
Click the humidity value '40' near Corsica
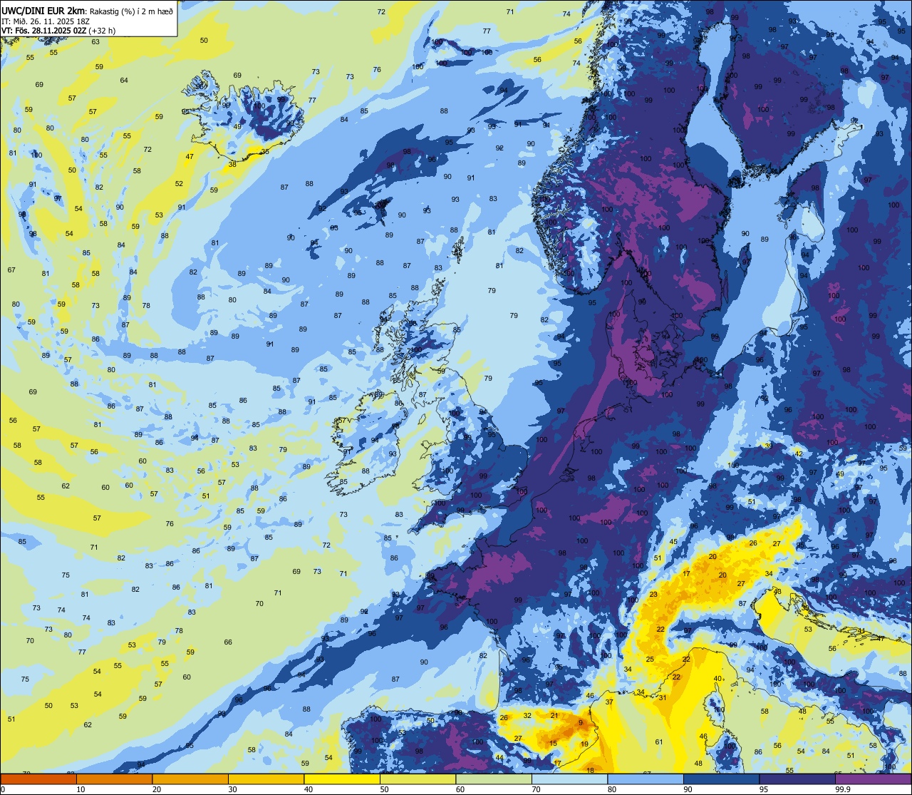click(x=717, y=679)
